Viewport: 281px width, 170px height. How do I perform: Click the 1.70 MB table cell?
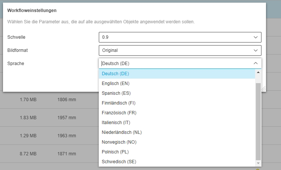(x=28, y=100)
